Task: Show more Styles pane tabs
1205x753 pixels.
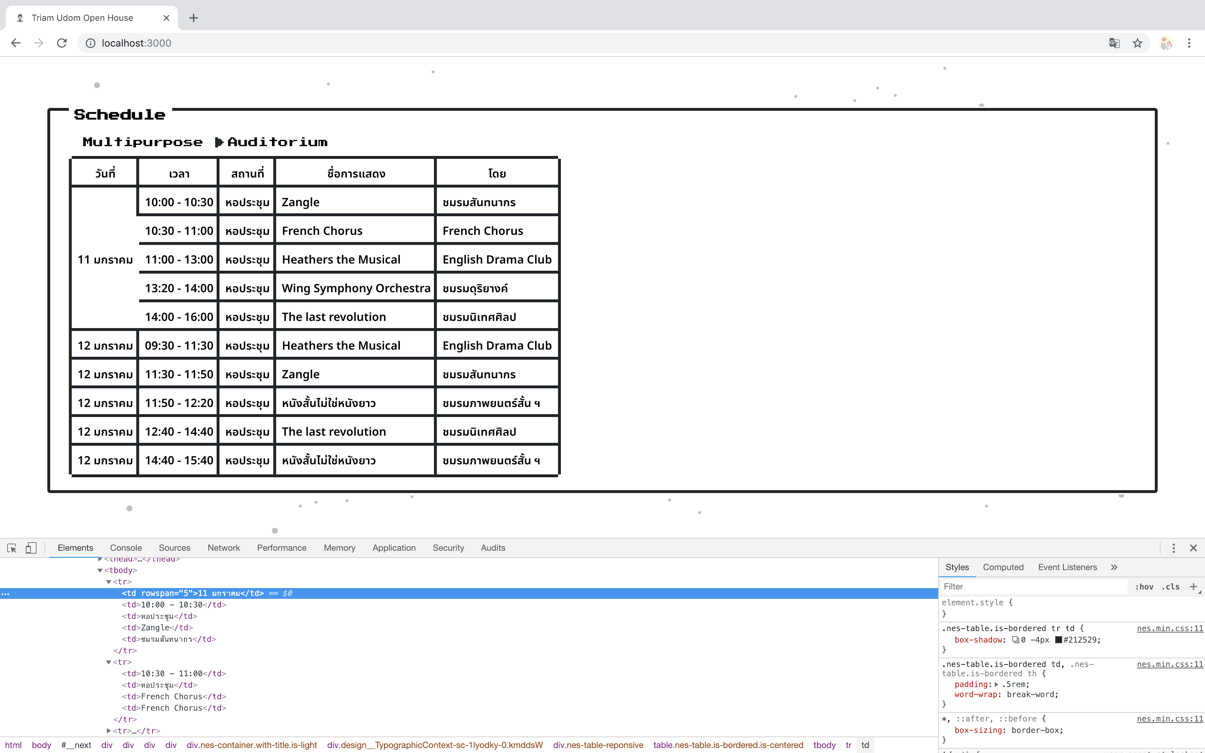Action: click(1114, 567)
